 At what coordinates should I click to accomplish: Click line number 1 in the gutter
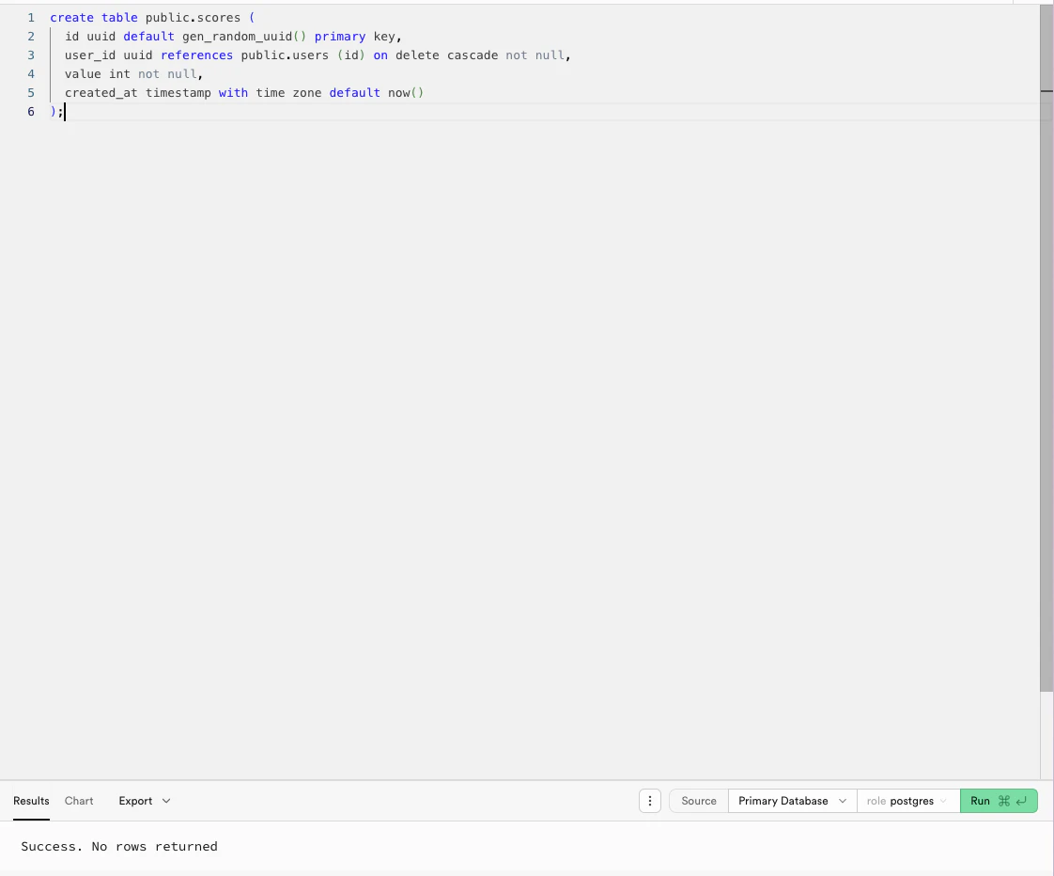[31, 18]
